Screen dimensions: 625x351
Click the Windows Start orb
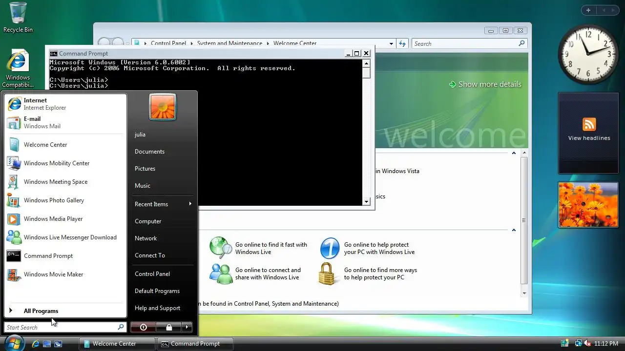pyautogui.click(x=14, y=343)
